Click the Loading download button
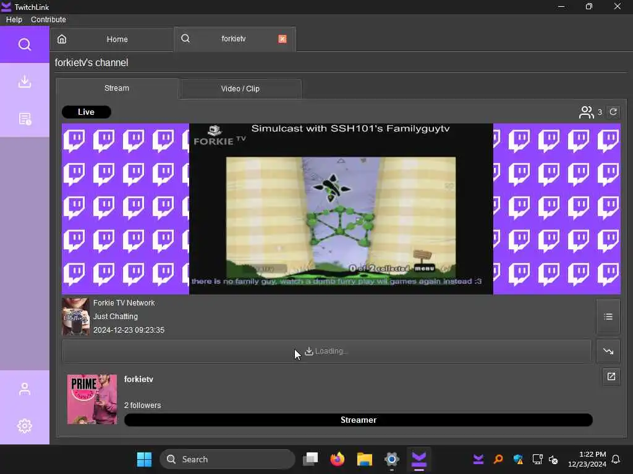Image resolution: width=633 pixels, height=474 pixels. coord(326,351)
